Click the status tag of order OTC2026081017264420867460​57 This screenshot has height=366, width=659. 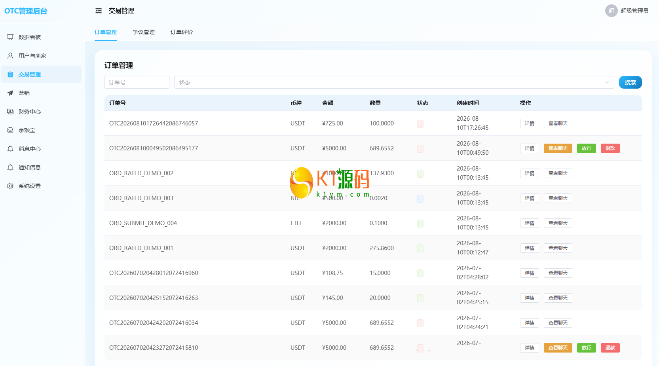coord(420,123)
